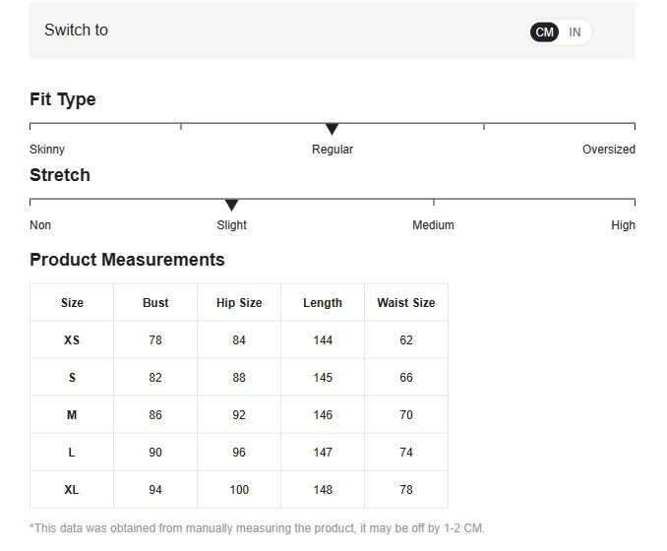The height and width of the screenshot is (551, 667).
Task: Switch units to IN
Action: click(576, 32)
